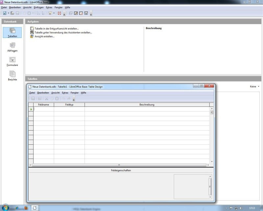Click the field grid horizontal scrollbar

119,165
